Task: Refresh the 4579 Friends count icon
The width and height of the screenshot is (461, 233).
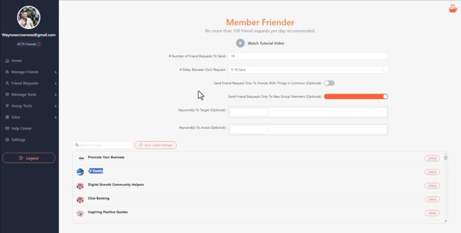Action: 39,44
